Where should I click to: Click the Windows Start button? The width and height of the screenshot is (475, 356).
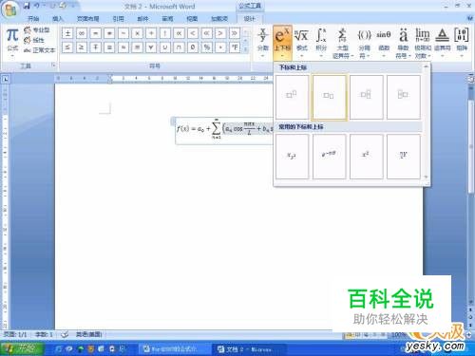[22, 348]
